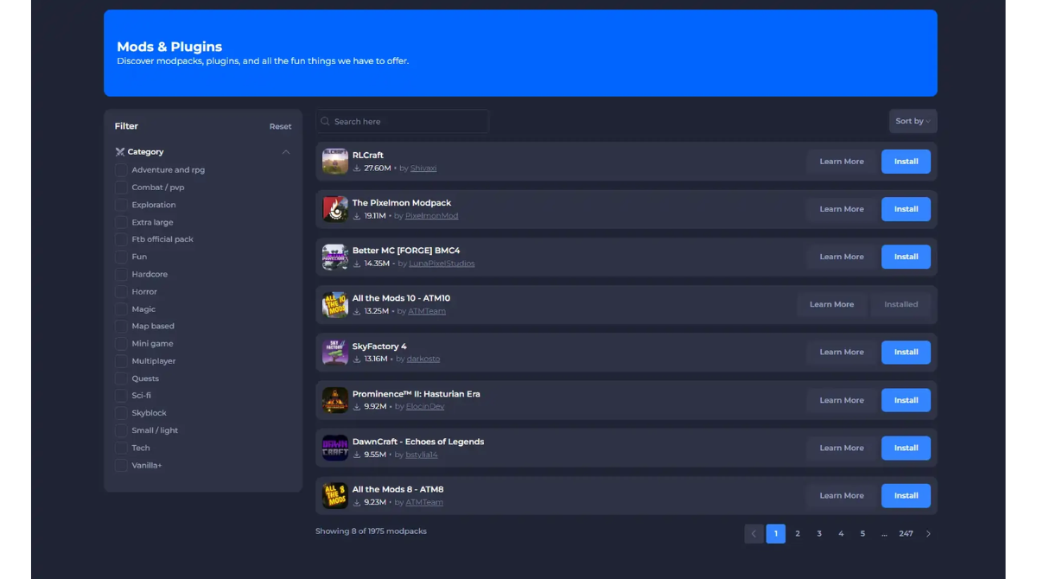
Task: Open ElocinDev author link
Action: pos(425,406)
